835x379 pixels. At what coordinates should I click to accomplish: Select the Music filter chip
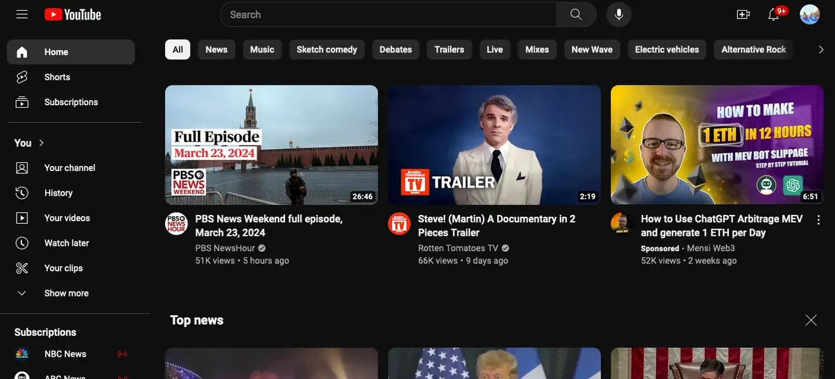click(x=262, y=49)
